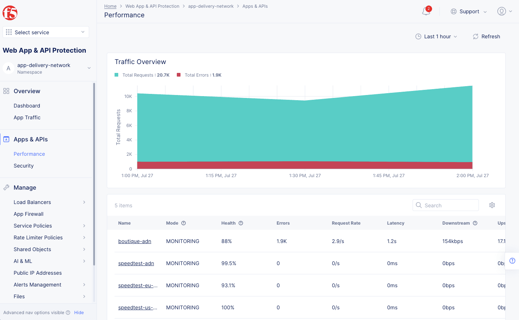Open table settings gear icon

[x=492, y=205]
